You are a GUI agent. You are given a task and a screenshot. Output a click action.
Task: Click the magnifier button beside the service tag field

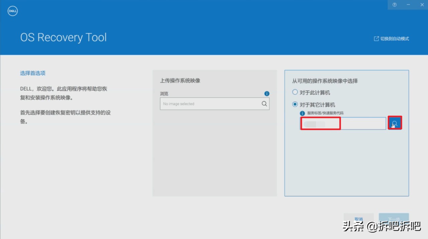(x=395, y=123)
